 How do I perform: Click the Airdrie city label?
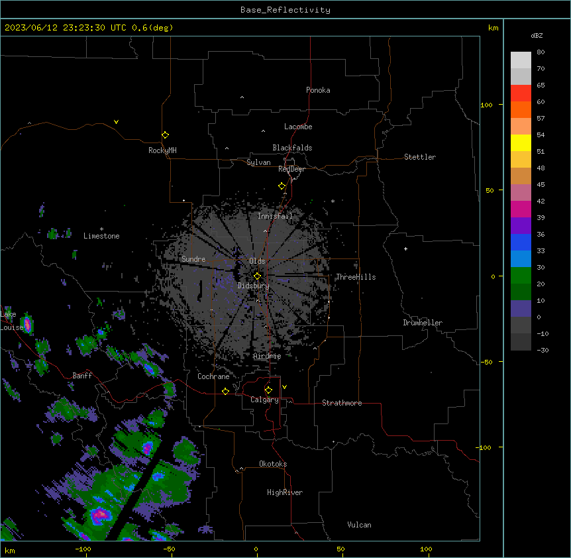(x=268, y=356)
